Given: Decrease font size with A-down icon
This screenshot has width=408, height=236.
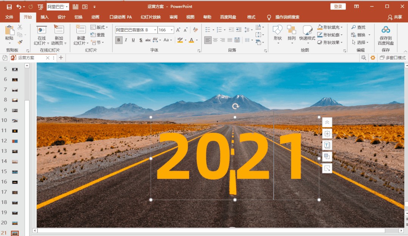Looking at the screenshot, I should coord(185,30).
